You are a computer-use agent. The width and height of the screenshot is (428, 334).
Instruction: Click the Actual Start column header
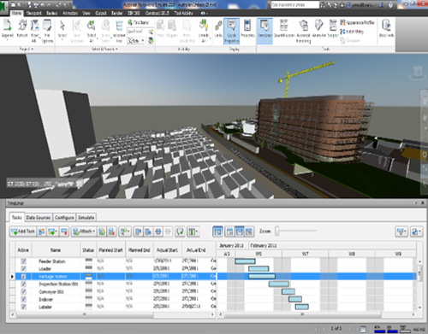click(167, 250)
